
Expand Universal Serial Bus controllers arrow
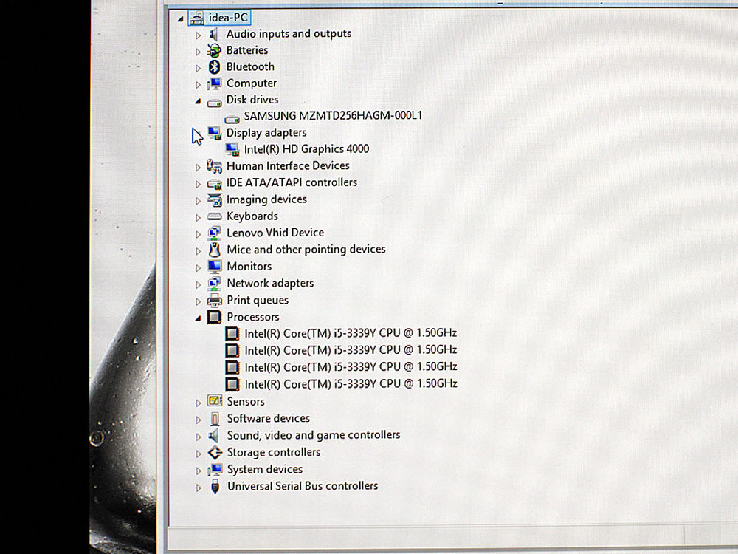coord(199,488)
